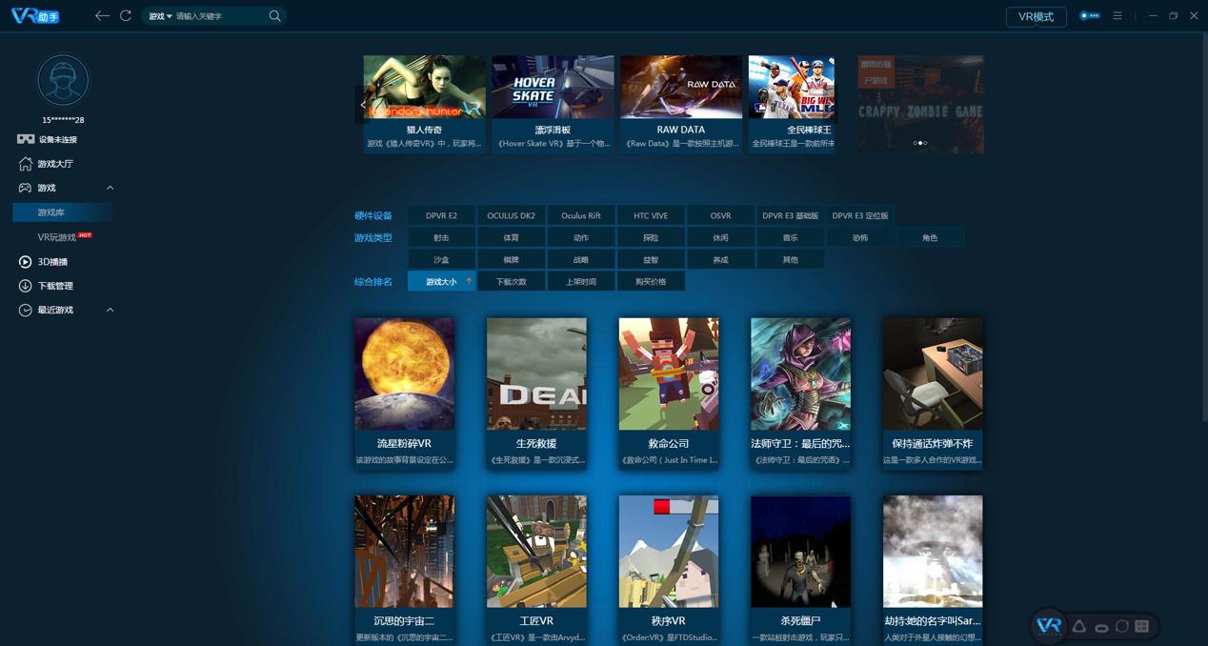
Task: Sort games by 下载次数
Action: (x=512, y=282)
